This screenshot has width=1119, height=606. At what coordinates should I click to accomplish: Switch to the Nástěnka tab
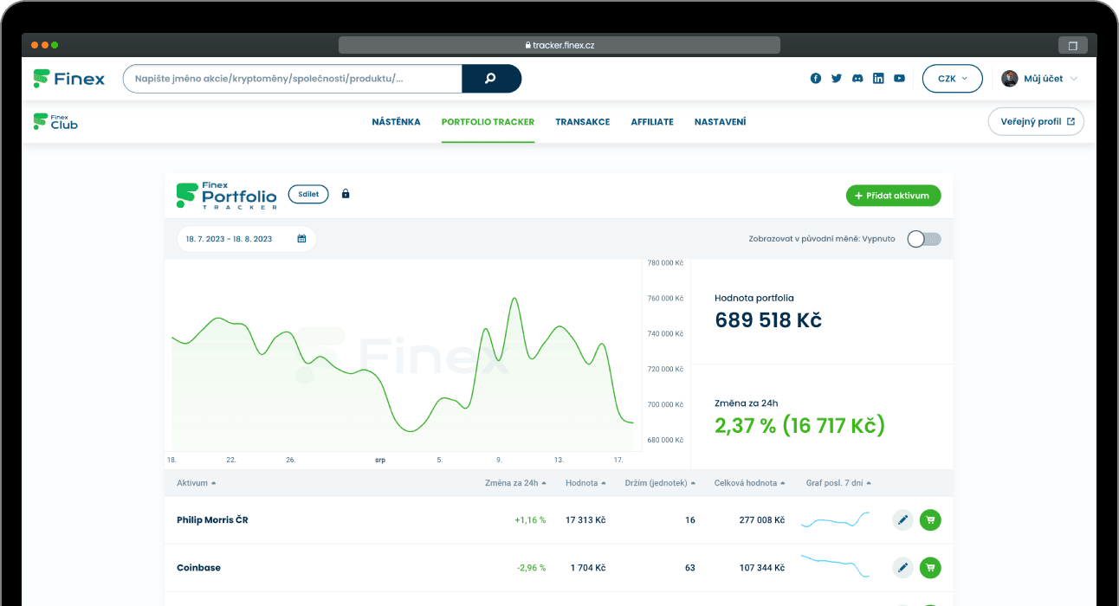coord(396,122)
